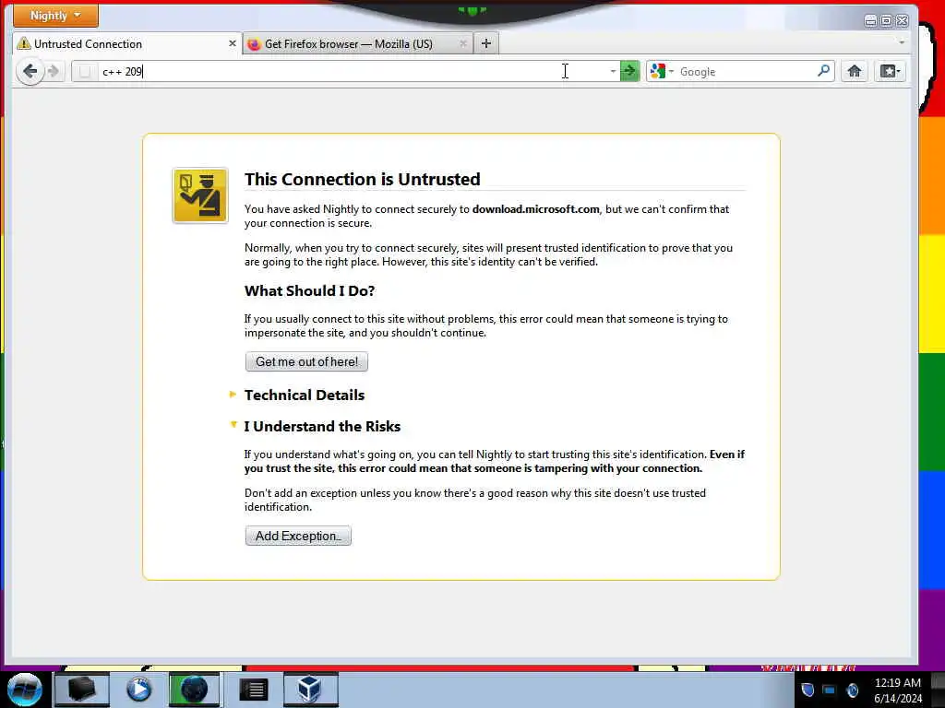The image size is (945, 708).
Task: Close the Untrusted Connection tab
Action: tap(232, 44)
